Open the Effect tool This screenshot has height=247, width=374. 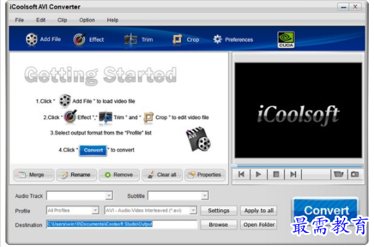[x=79, y=40]
